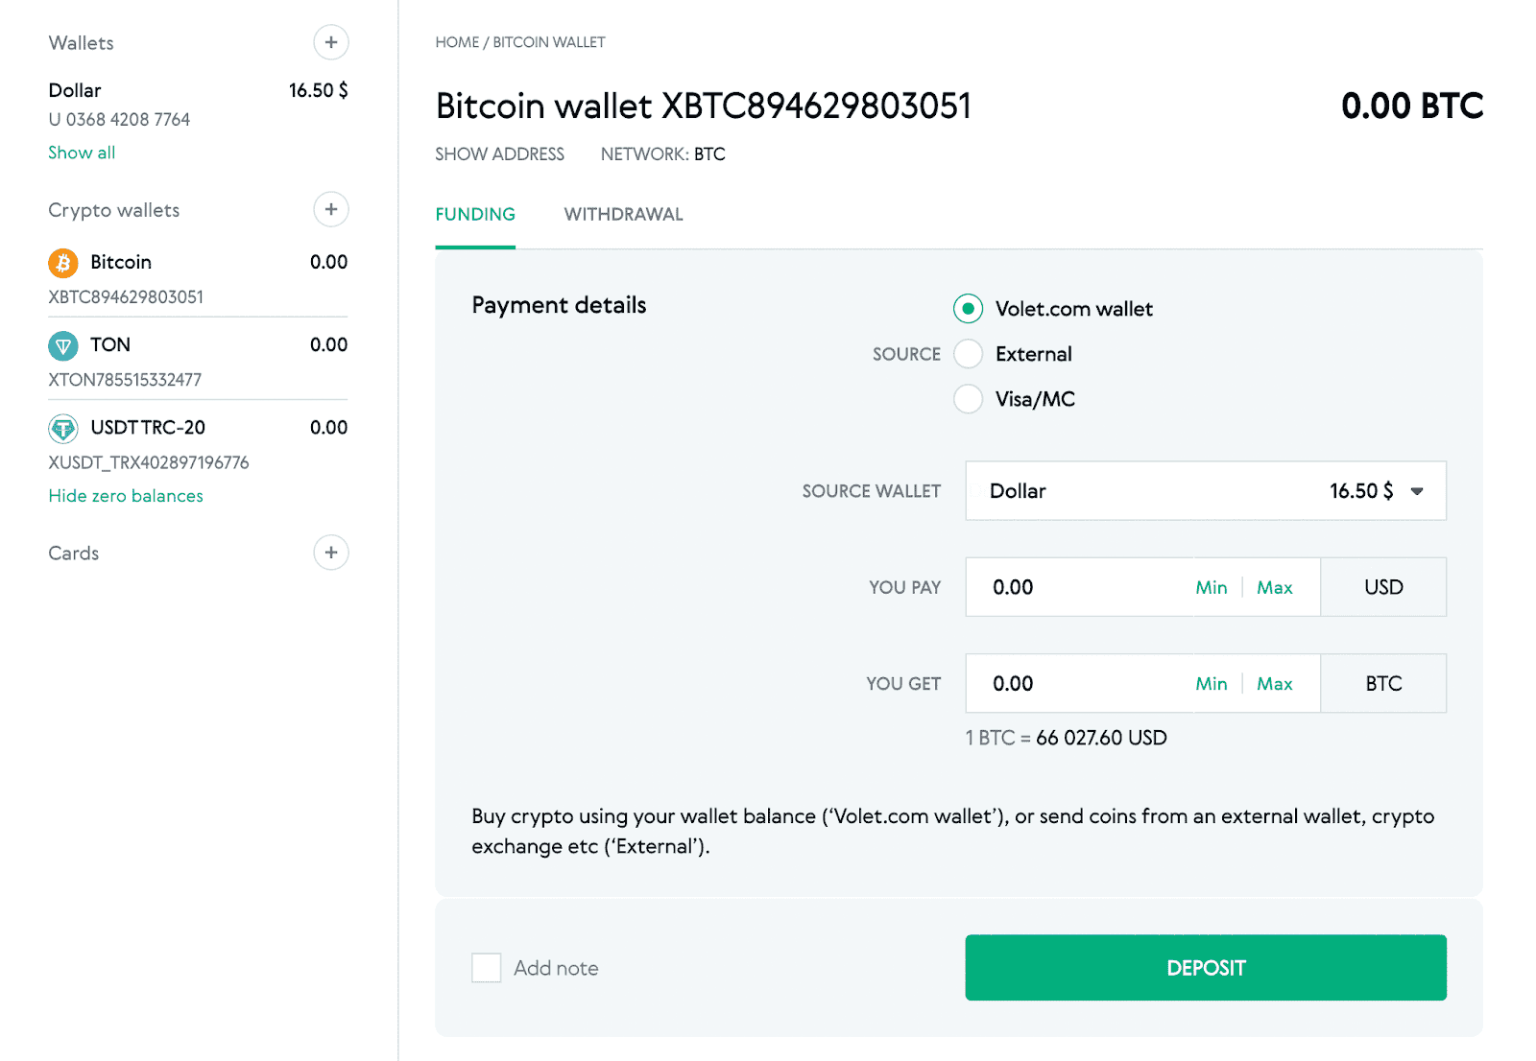Click the TON currency icon

click(62, 345)
